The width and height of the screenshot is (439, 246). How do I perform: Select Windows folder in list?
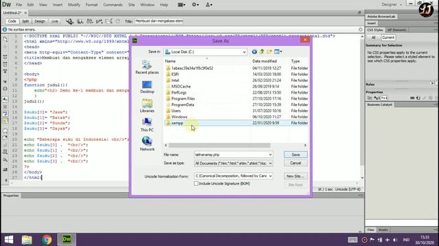click(236, 117)
